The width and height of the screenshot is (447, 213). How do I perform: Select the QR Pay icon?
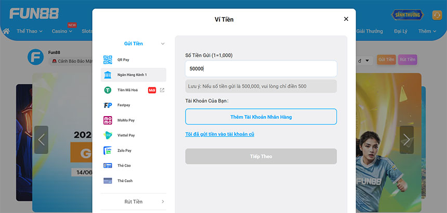[108, 60]
